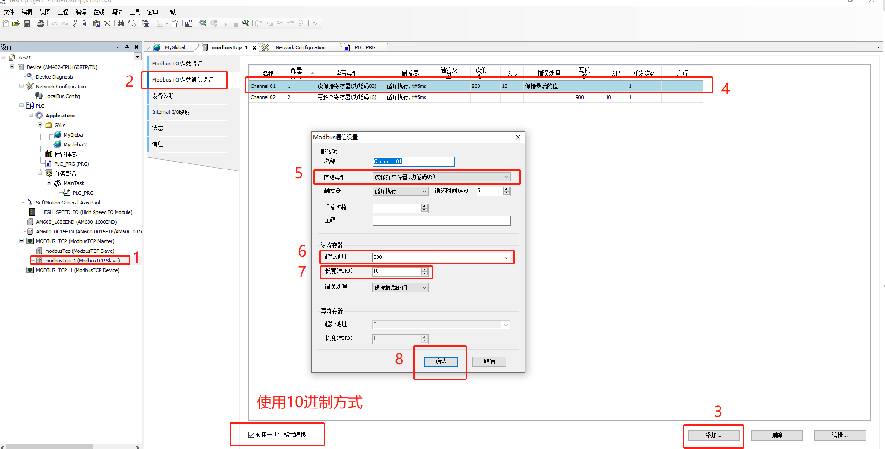The image size is (885, 449).
Task: Click the Build/compile toolbar icon
Action: pyautogui.click(x=189, y=23)
